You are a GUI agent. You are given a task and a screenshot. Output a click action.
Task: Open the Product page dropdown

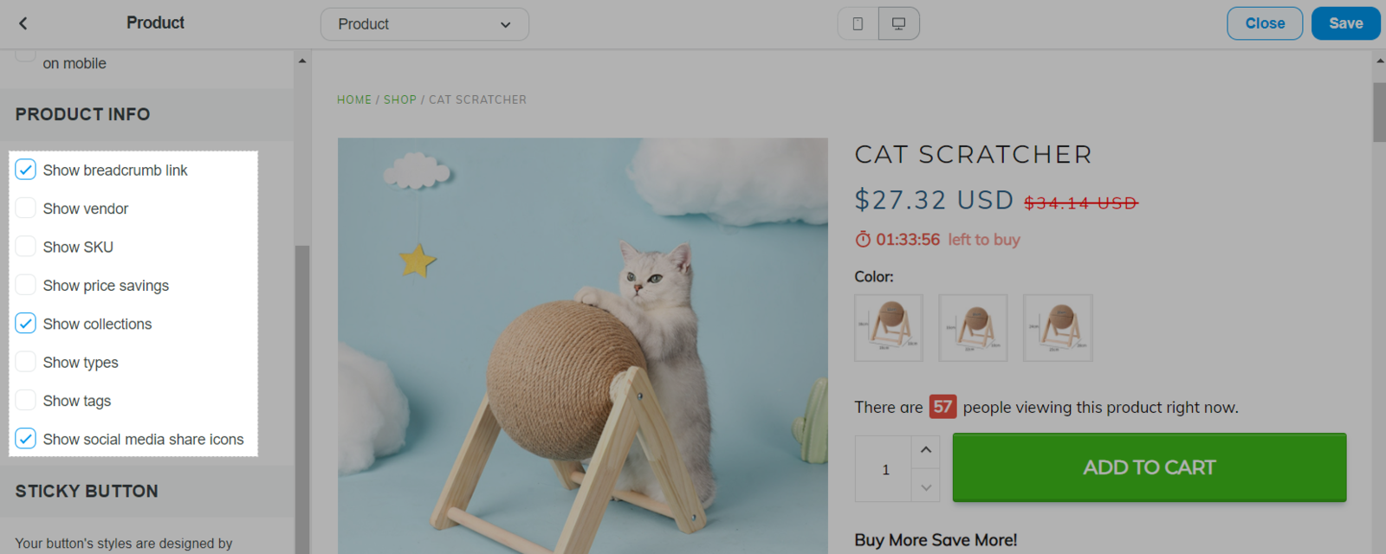pyautogui.click(x=424, y=24)
